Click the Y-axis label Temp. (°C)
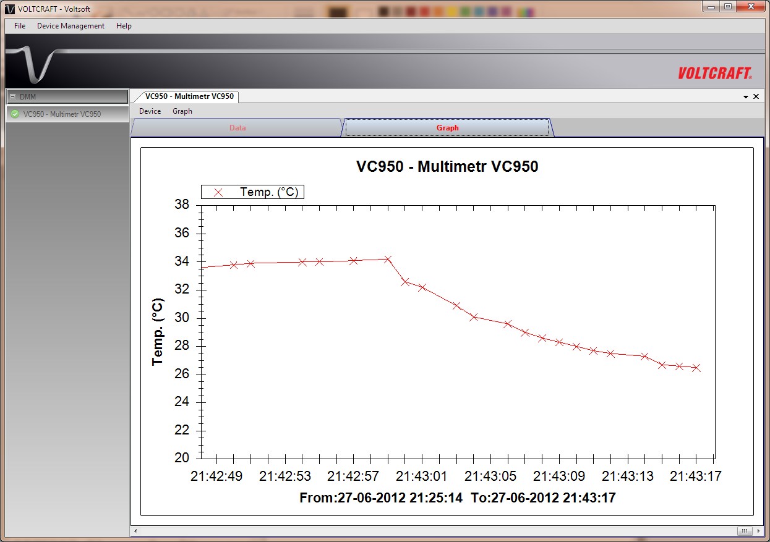This screenshot has width=770, height=542. pos(158,331)
